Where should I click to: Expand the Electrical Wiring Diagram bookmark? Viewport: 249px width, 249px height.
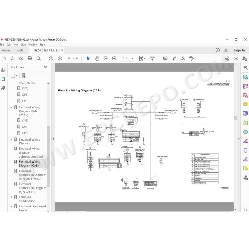pos(11,139)
